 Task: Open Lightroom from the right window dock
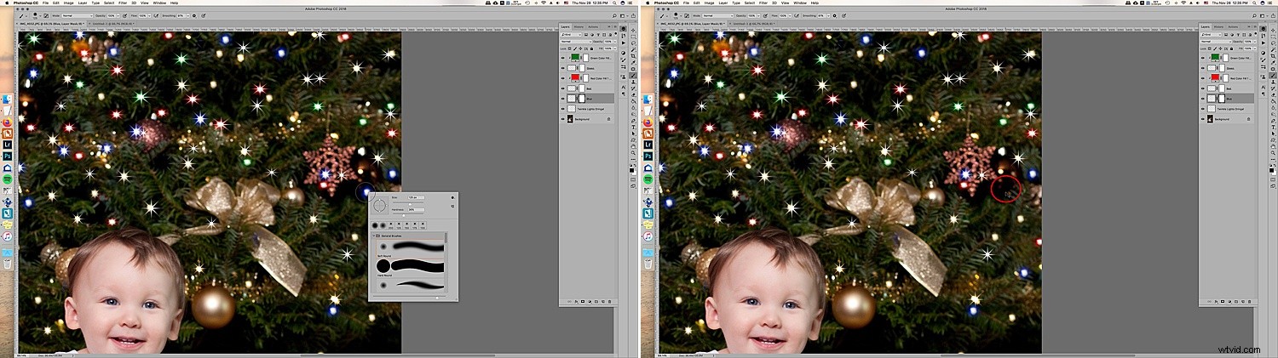click(x=648, y=145)
